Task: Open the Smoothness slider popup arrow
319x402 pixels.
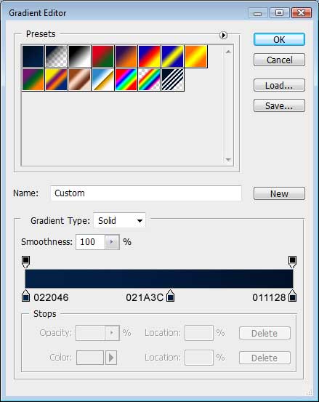Action: pos(112,242)
